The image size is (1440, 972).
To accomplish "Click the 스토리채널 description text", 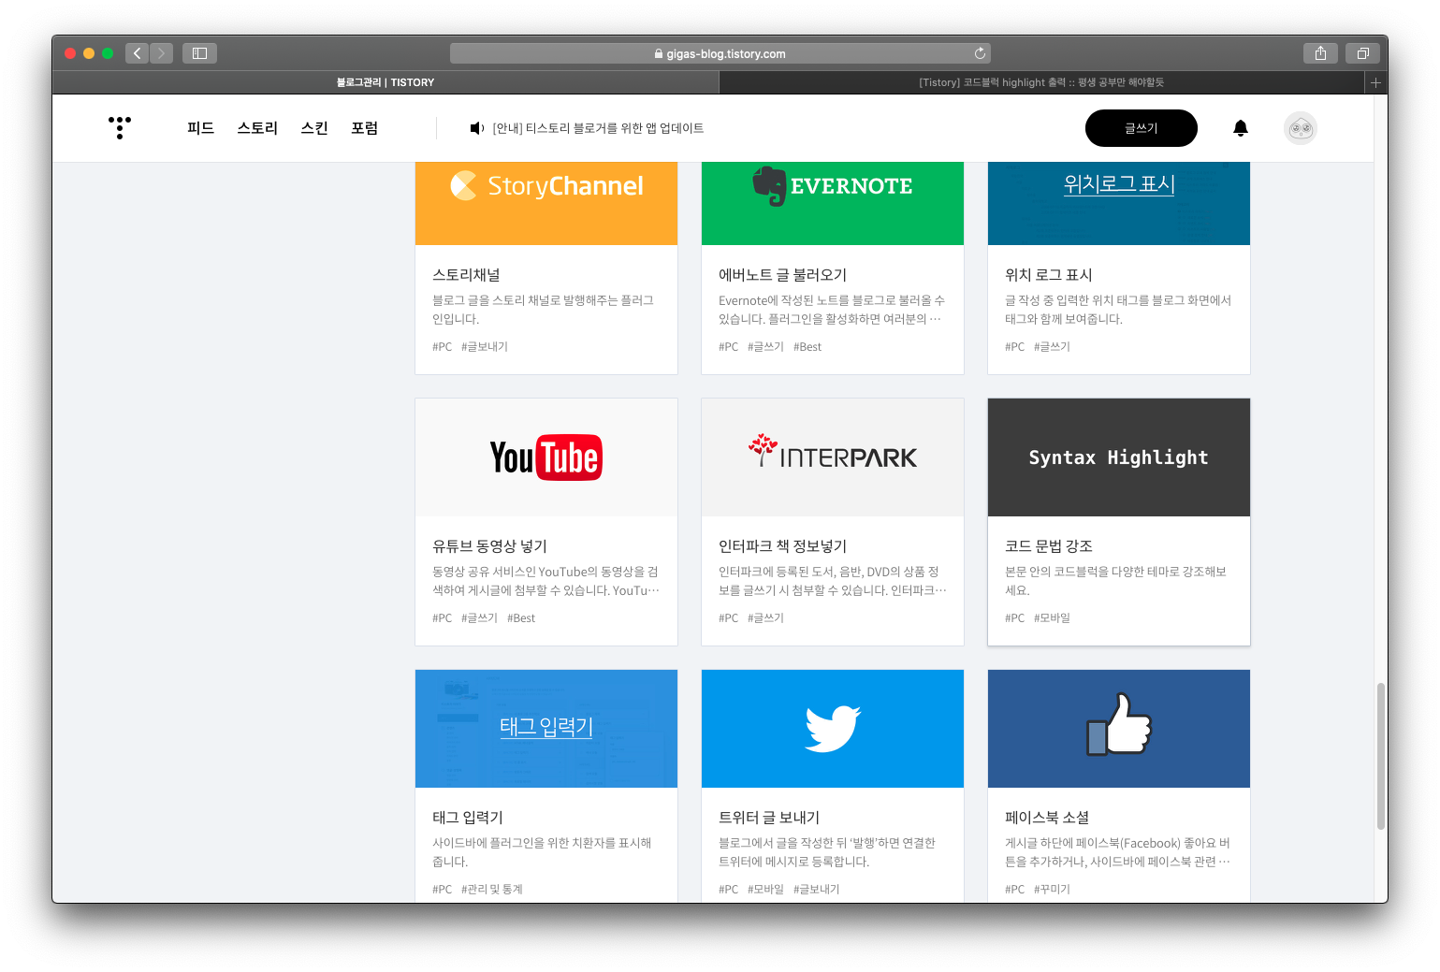I will click(x=543, y=310).
